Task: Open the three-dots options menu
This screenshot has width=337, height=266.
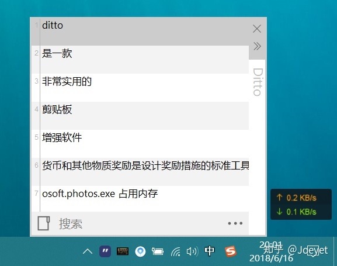Action: pos(235,223)
